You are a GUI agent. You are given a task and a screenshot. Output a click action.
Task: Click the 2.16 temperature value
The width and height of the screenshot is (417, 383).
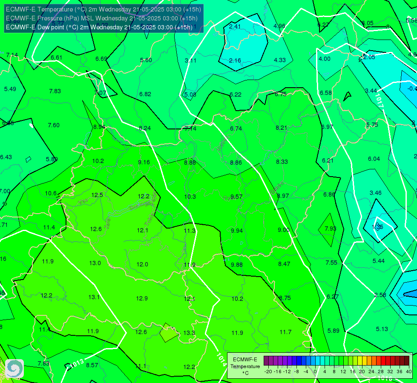(x=235, y=60)
